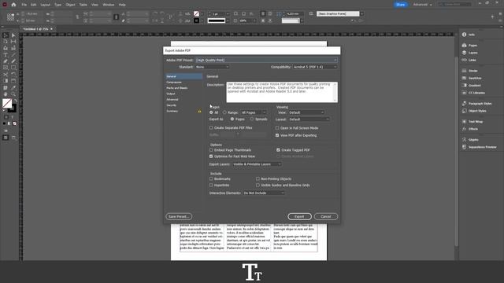Open the CC Libraries panel
Viewport: 504px width, 283px height.
(474, 93)
